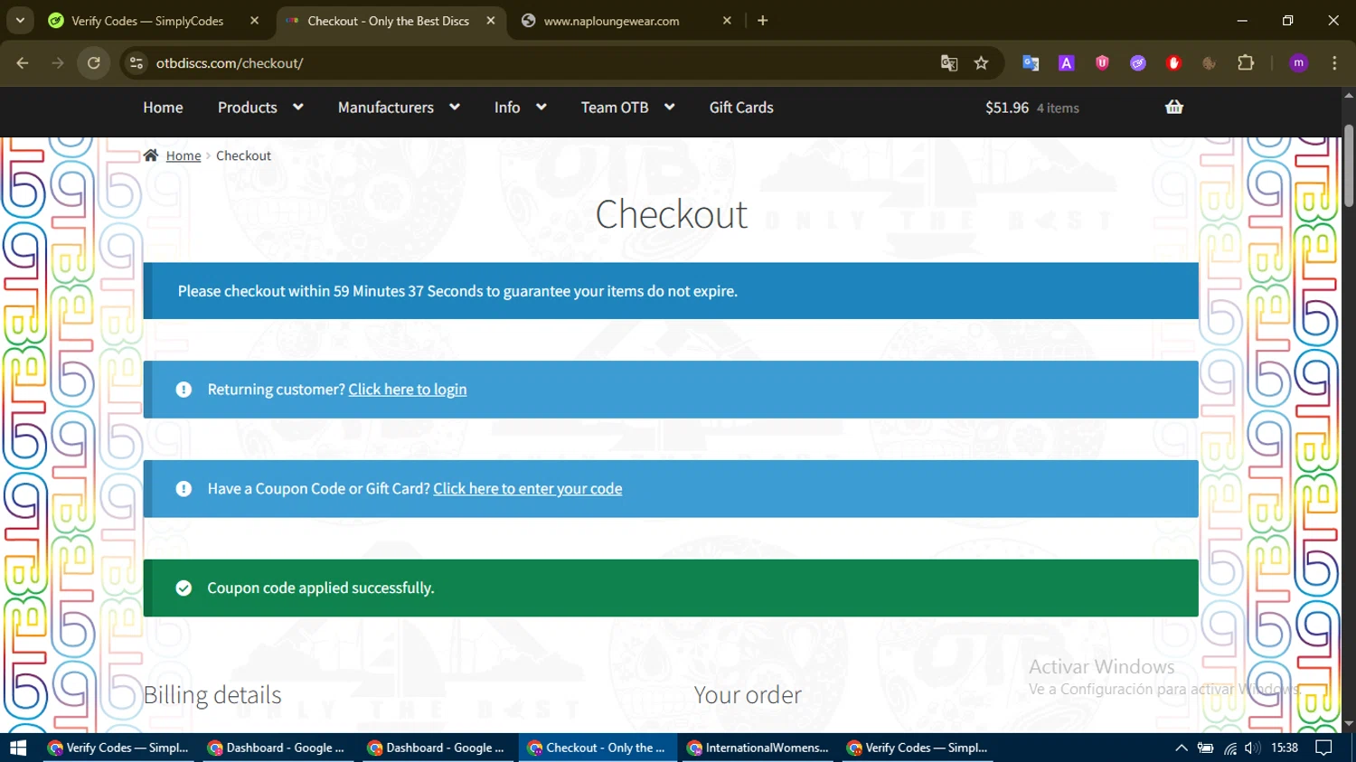
Task: Click the home icon in breadcrumb
Action: (151, 155)
